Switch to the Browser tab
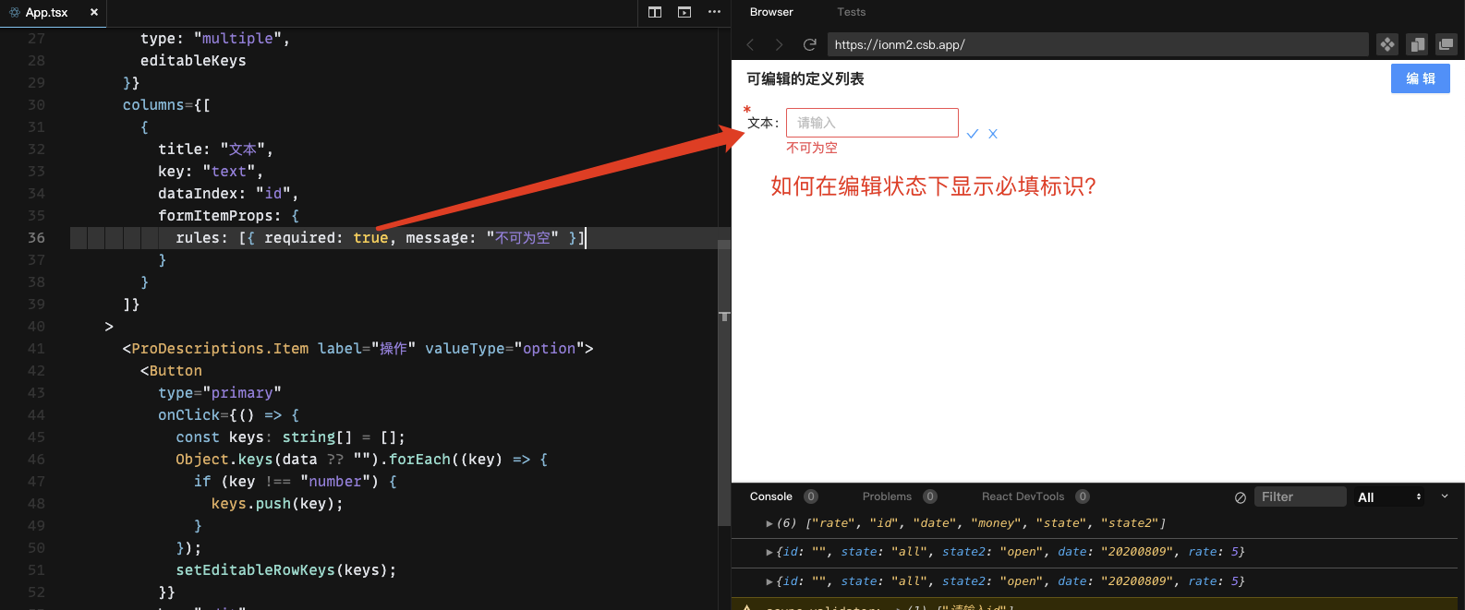The width and height of the screenshot is (1465, 610). pos(771,12)
